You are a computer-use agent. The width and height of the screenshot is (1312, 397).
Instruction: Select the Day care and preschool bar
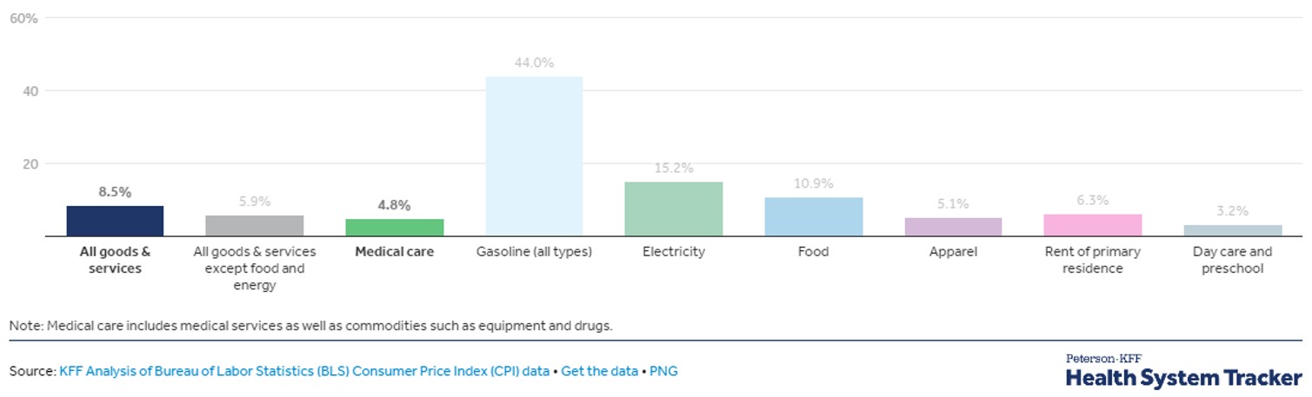click(x=1233, y=230)
